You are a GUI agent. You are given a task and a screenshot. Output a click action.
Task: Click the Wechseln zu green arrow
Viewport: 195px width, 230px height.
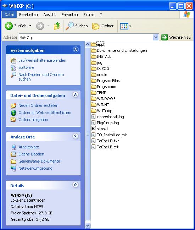(x=165, y=37)
